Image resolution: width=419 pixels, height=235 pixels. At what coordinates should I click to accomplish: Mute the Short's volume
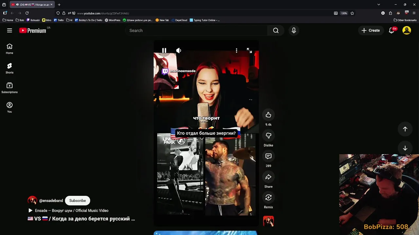click(178, 50)
